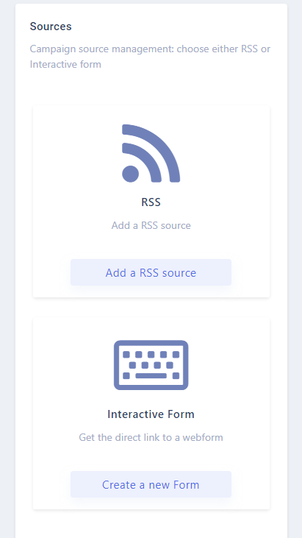Click the RSS feed icon
The height and width of the screenshot is (538, 302).
pos(151,153)
